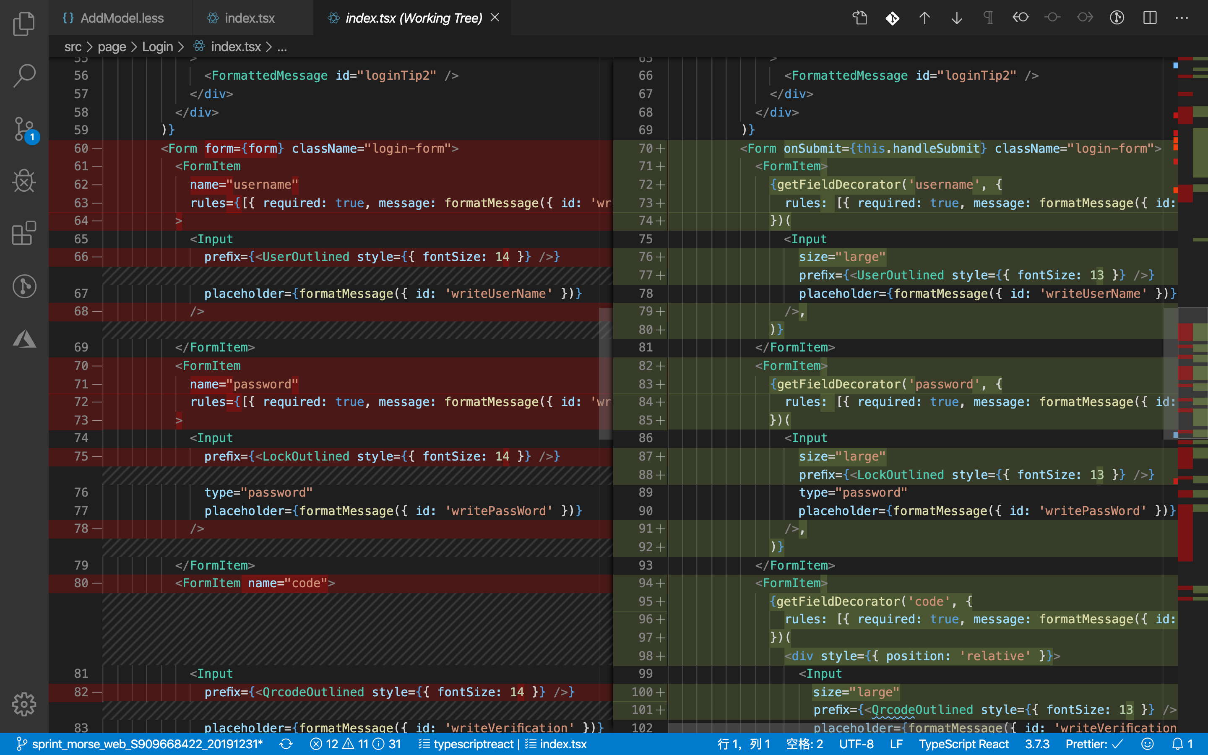The width and height of the screenshot is (1208, 755).
Task: Click the Prettier status item
Action: click(x=1094, y=744)
